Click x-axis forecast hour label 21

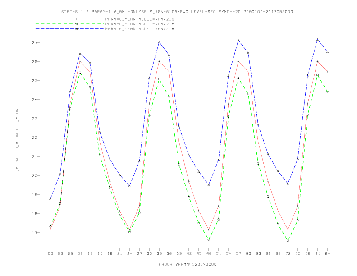119,253
